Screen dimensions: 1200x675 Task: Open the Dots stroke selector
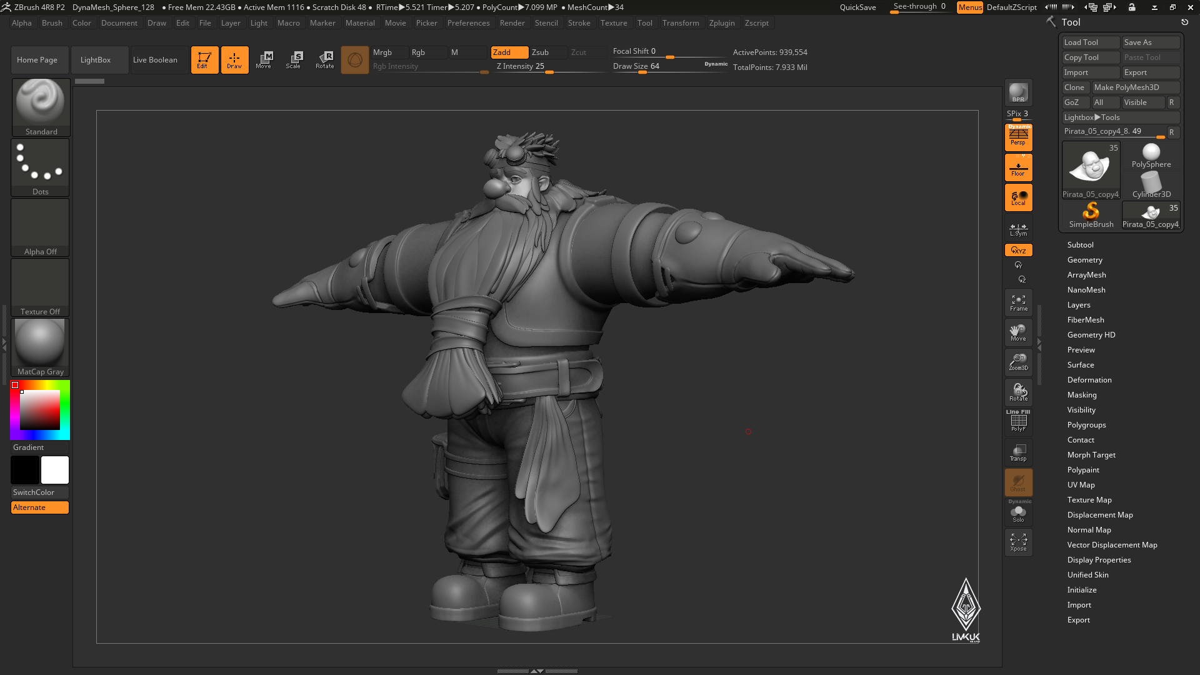[x=41, y=167]
